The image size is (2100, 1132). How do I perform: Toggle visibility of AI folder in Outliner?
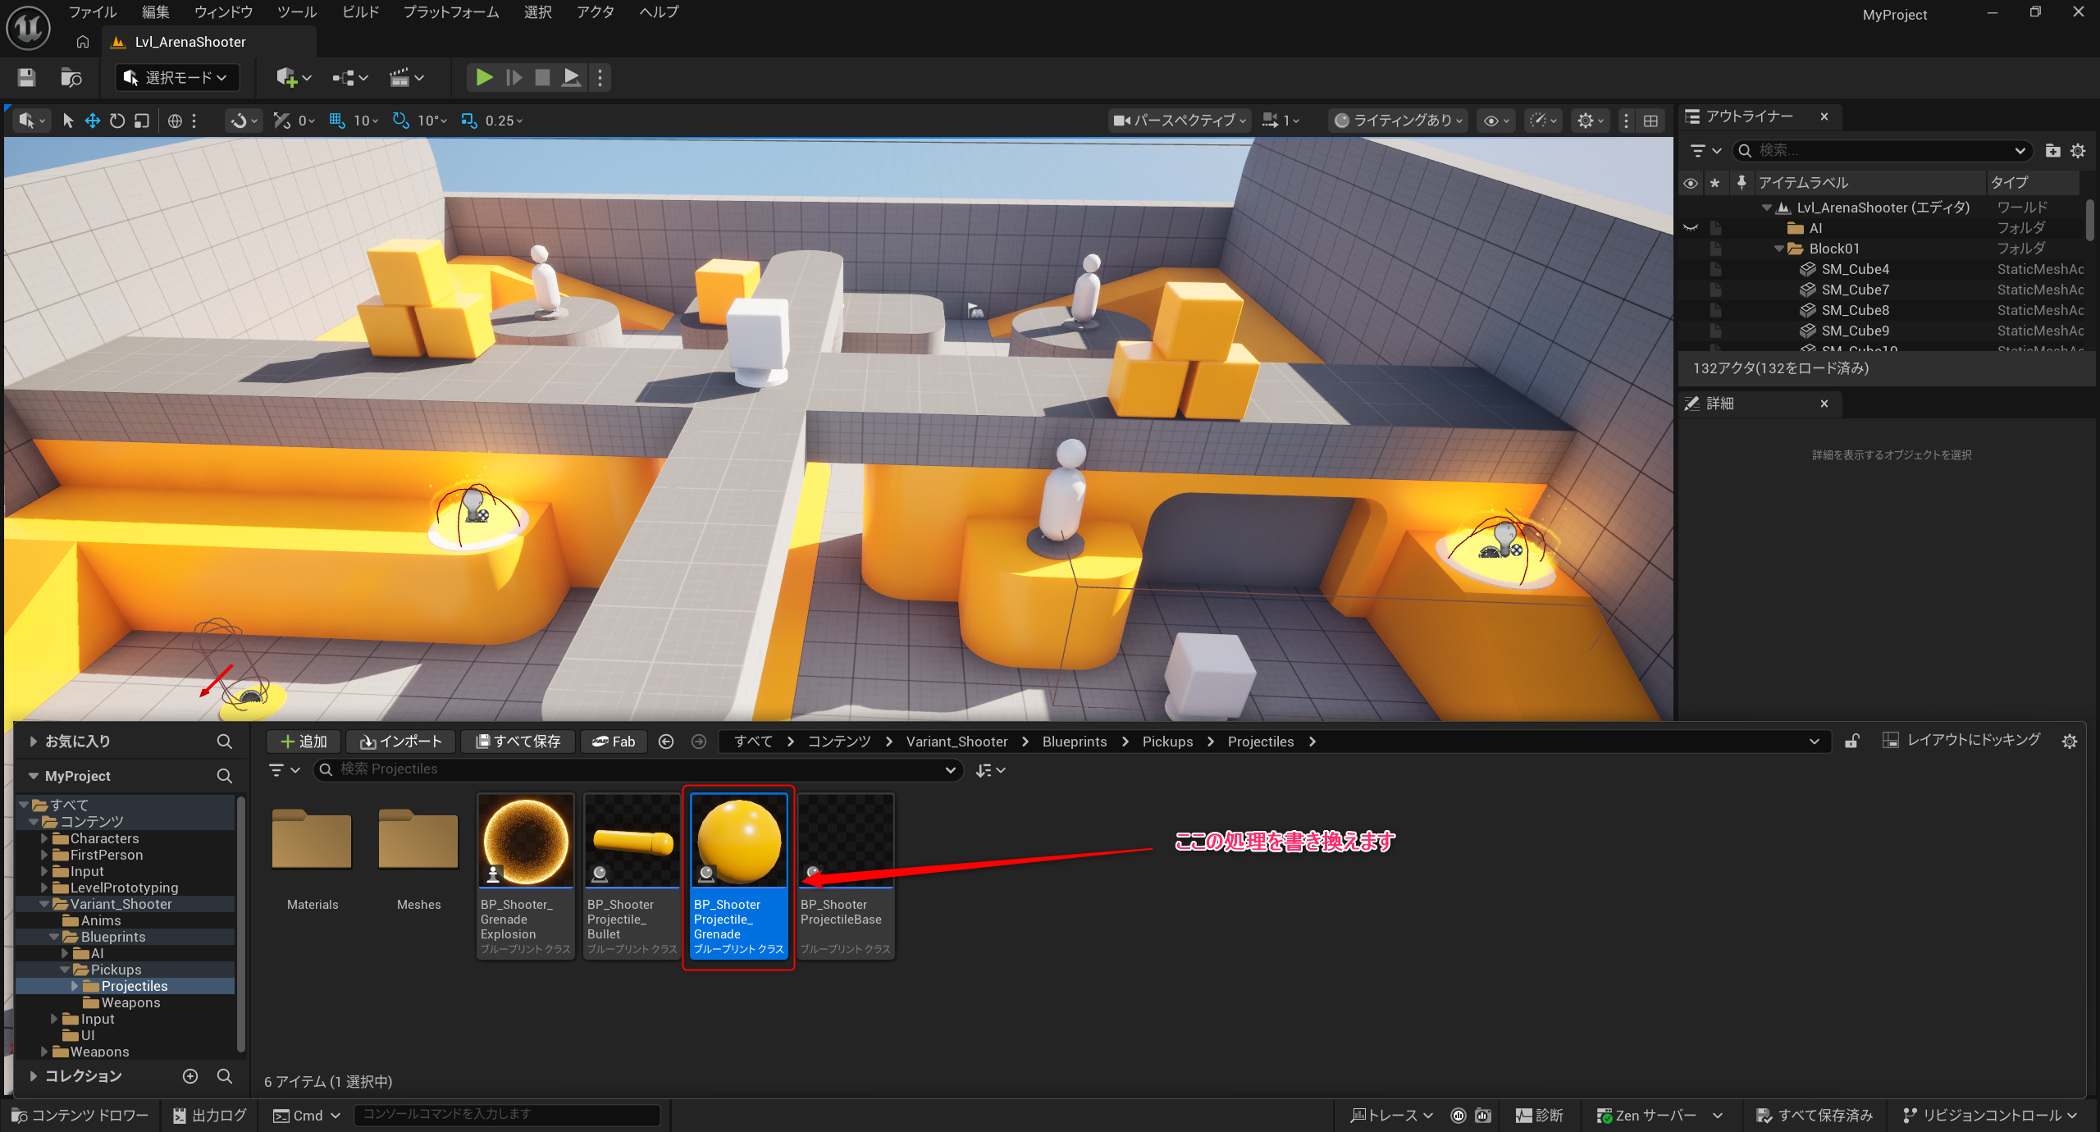point(1691,228)
